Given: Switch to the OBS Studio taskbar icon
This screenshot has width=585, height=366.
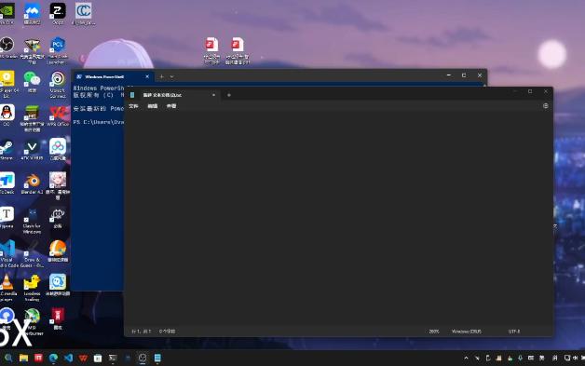Looking at the screenshot, I should (x=143, y=358).
